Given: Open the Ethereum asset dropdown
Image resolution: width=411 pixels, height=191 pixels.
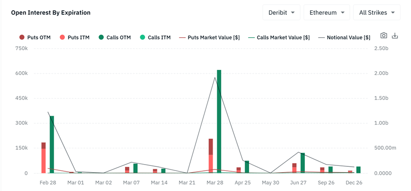Looking at the screenshot, I should [x=327, y=13].
